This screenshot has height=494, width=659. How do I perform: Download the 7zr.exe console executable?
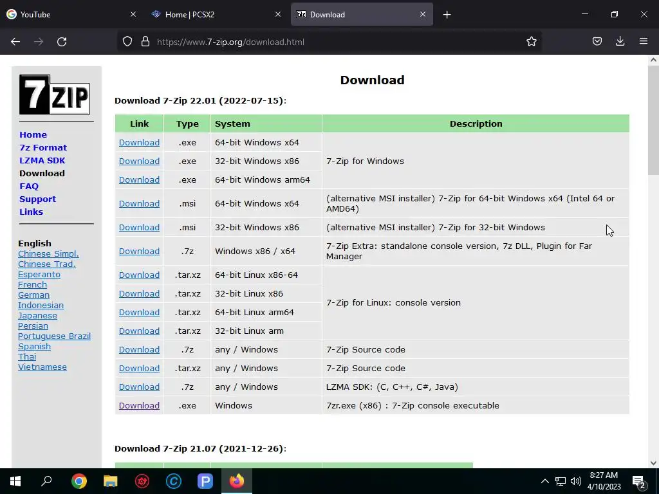pyautogui.click(x=139, y=406)
